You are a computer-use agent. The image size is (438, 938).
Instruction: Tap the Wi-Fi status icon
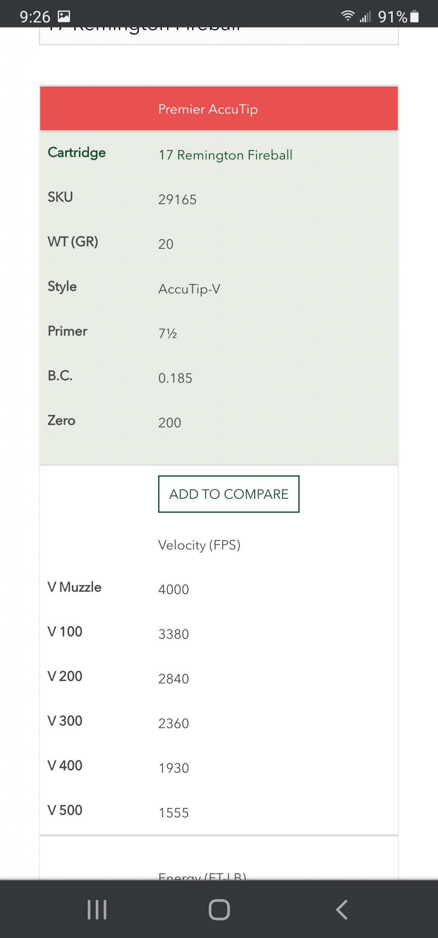(x=348, y=16)
